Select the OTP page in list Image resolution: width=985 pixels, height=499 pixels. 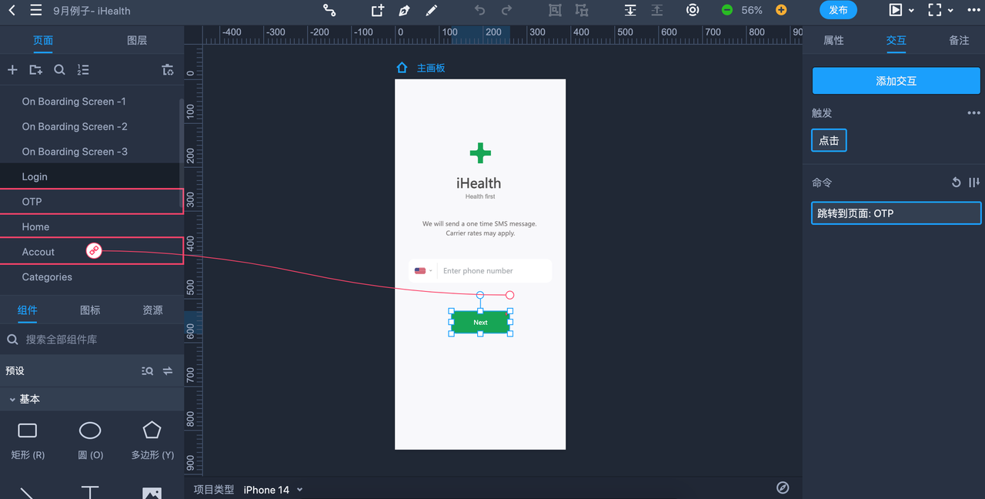click(x=92, y=202)
